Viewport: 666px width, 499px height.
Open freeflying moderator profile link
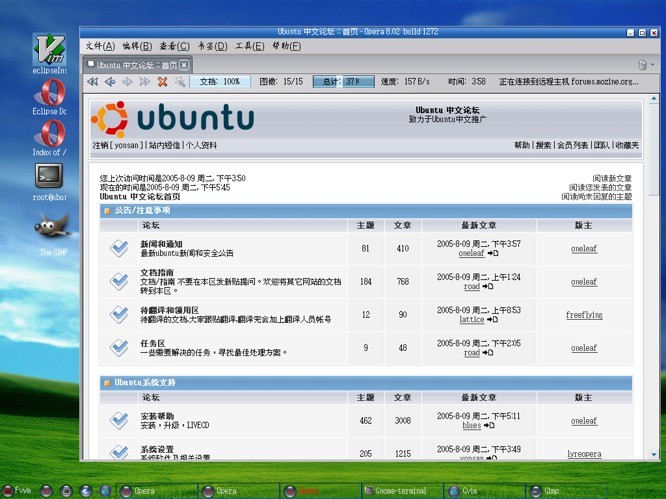[x=584, y=315]
